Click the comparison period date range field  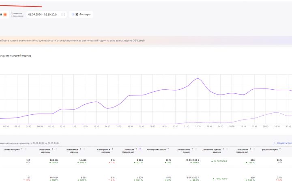click(43, 15)
